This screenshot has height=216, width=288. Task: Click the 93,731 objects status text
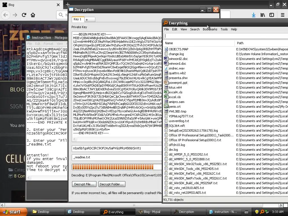point(173,200)
